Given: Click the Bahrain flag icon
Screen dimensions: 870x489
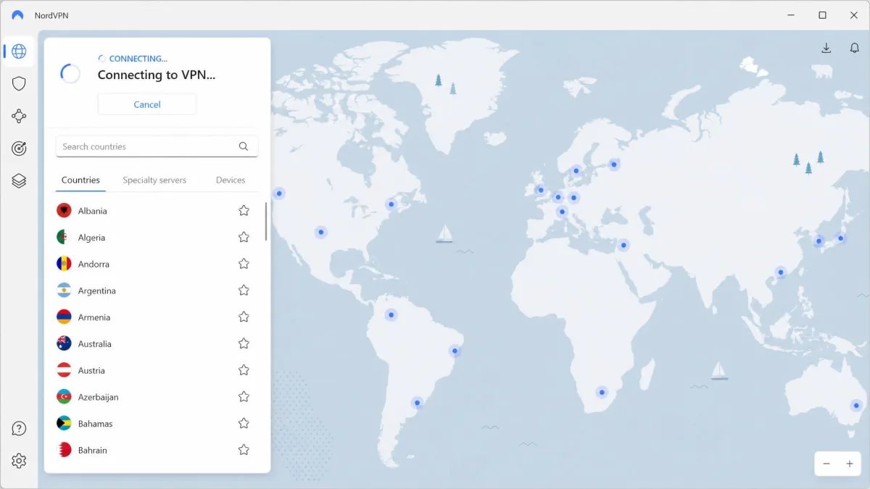Looking at the screenshot, I should [64, 450].
